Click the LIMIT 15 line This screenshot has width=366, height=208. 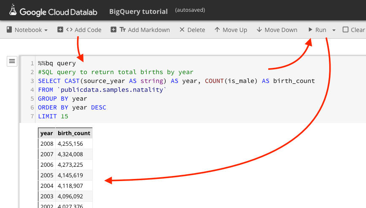coord(53,116)
